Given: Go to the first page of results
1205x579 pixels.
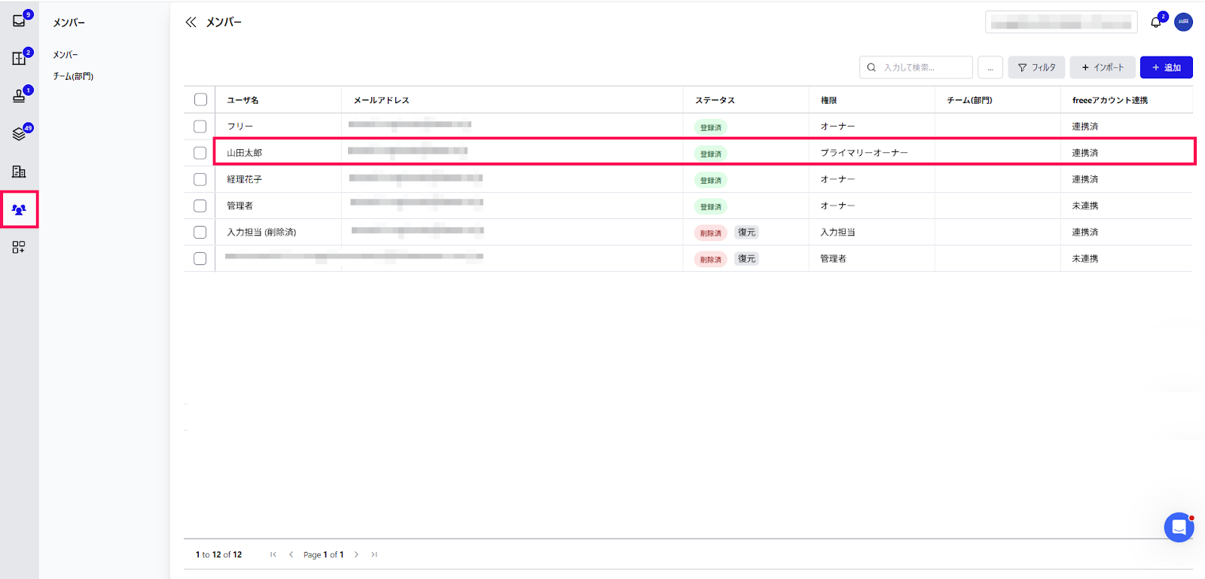Looking at the screenshot, I should 273,555.
